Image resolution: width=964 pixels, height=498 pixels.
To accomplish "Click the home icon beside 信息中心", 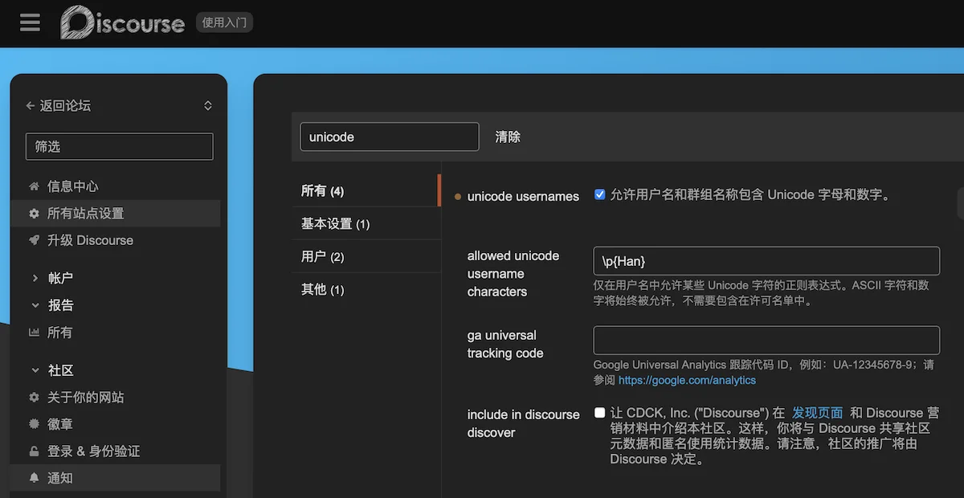I will pyautogui.click(x=34, y=186).
